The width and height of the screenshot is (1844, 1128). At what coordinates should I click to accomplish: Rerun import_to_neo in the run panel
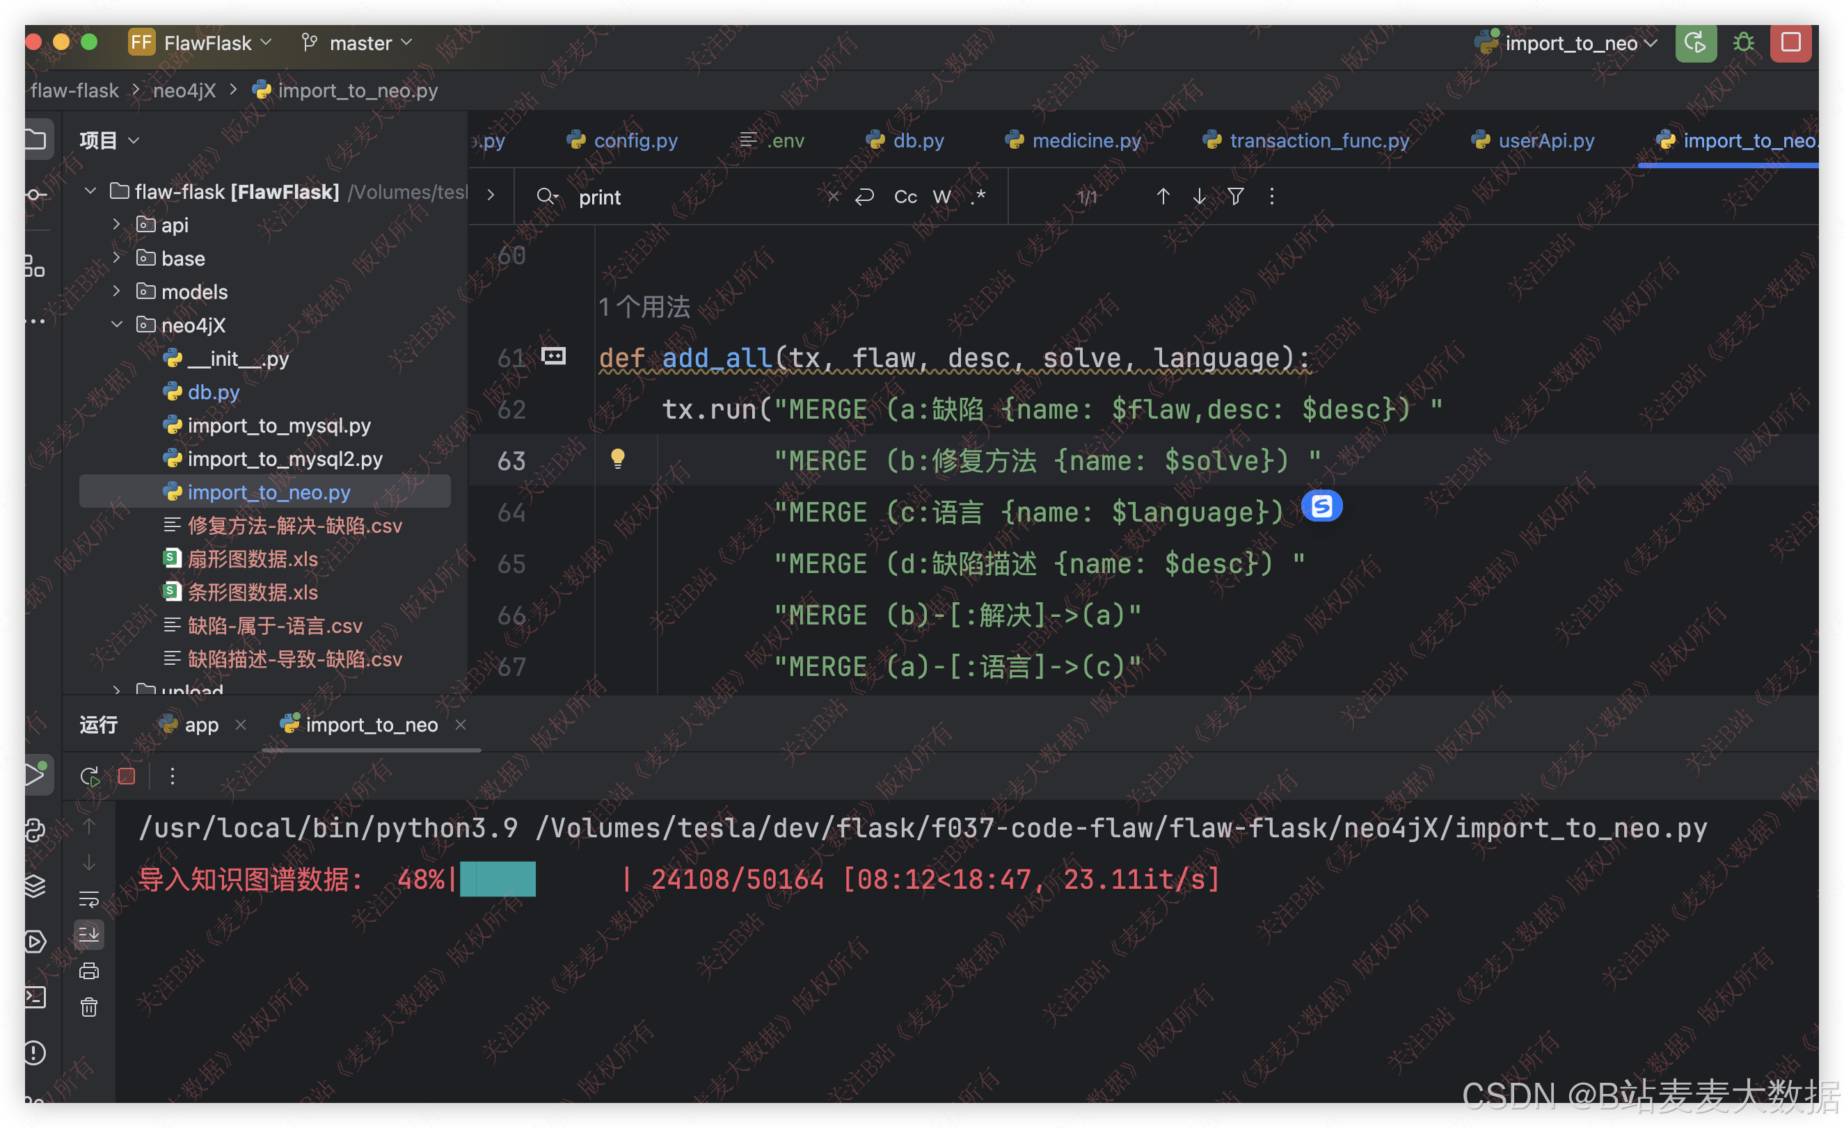coord(90,775)
